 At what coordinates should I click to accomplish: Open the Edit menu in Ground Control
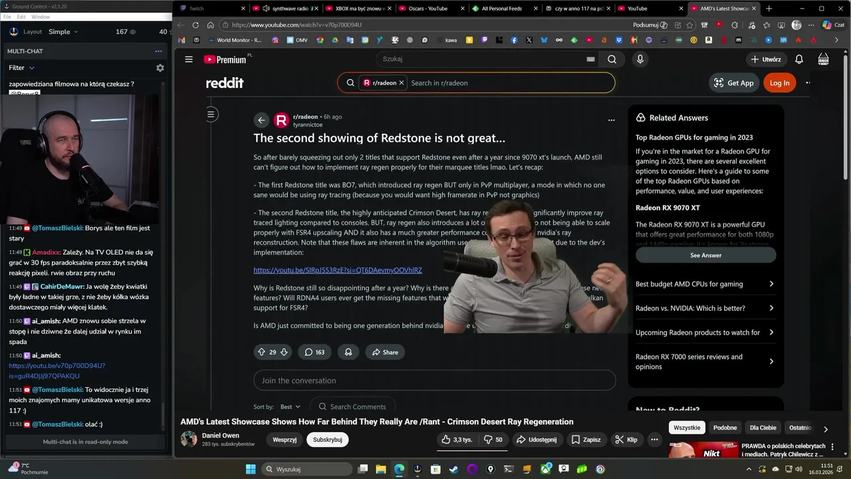point(21,17)
